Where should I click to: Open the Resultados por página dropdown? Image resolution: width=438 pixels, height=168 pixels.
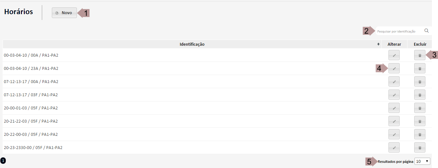[422, 161]
